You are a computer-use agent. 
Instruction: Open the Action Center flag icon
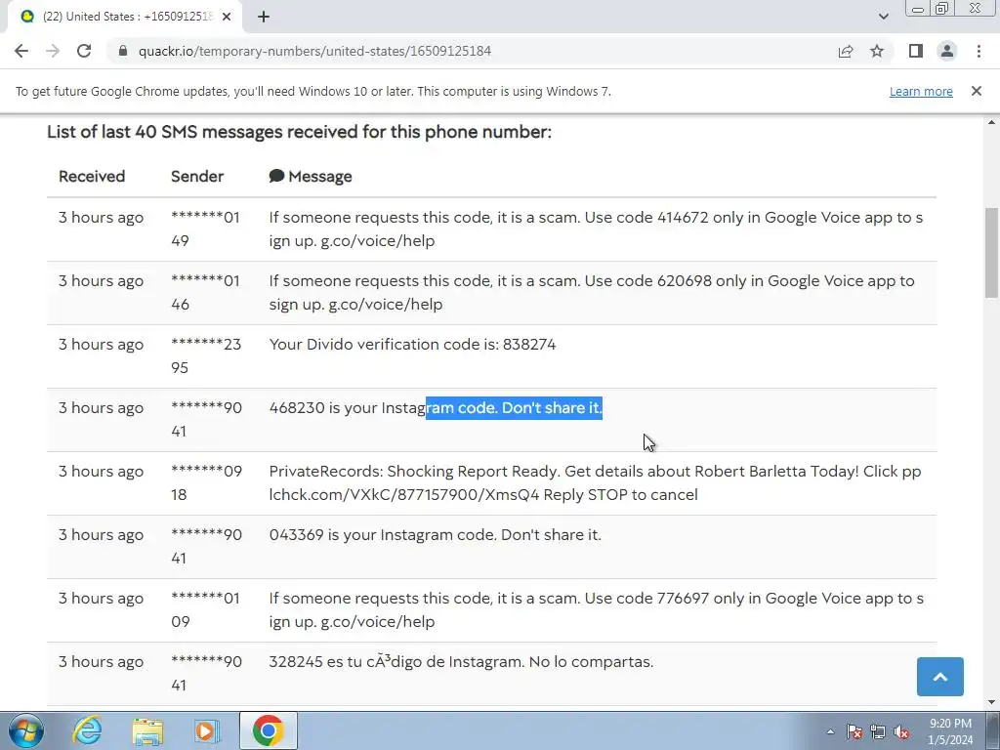[x=854, y=731]
